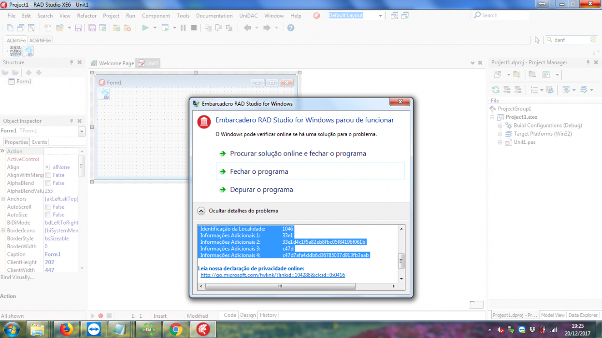The height and width of the screenshot is (338, 602).
Task: Switch to the Events tab
Action: pos(40,142)
